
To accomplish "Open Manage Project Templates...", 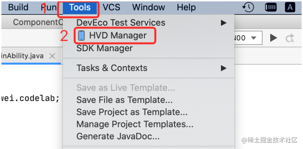I will [135, 124].
